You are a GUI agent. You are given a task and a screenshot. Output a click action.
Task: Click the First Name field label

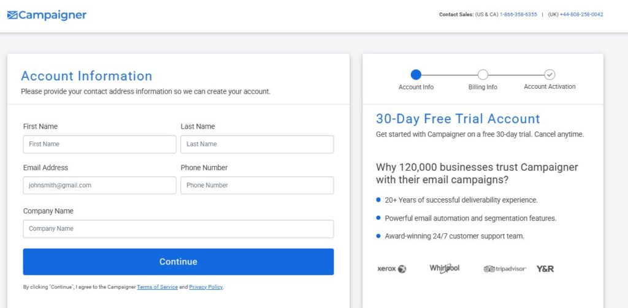pos(40,126)
